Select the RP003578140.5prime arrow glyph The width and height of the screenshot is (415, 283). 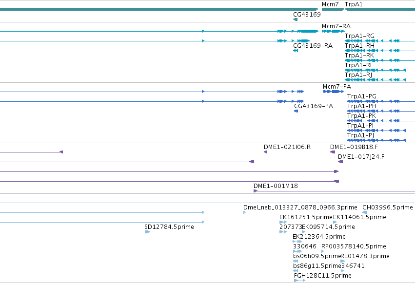323,251
